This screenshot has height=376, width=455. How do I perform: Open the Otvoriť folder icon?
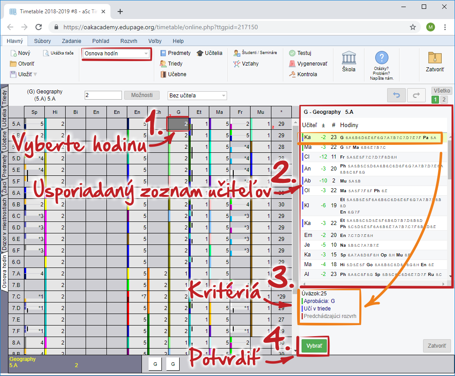click(13, 64)
